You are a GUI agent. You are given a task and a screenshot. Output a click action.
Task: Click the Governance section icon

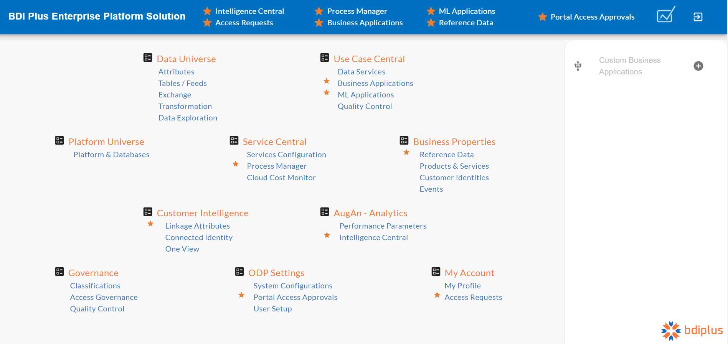tap(59, 272)
